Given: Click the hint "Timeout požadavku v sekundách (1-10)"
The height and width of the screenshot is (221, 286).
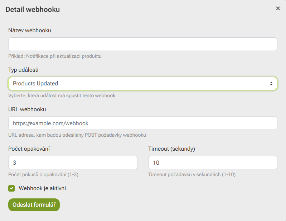Looking at the screenshot, I should [x=192, y=175].
